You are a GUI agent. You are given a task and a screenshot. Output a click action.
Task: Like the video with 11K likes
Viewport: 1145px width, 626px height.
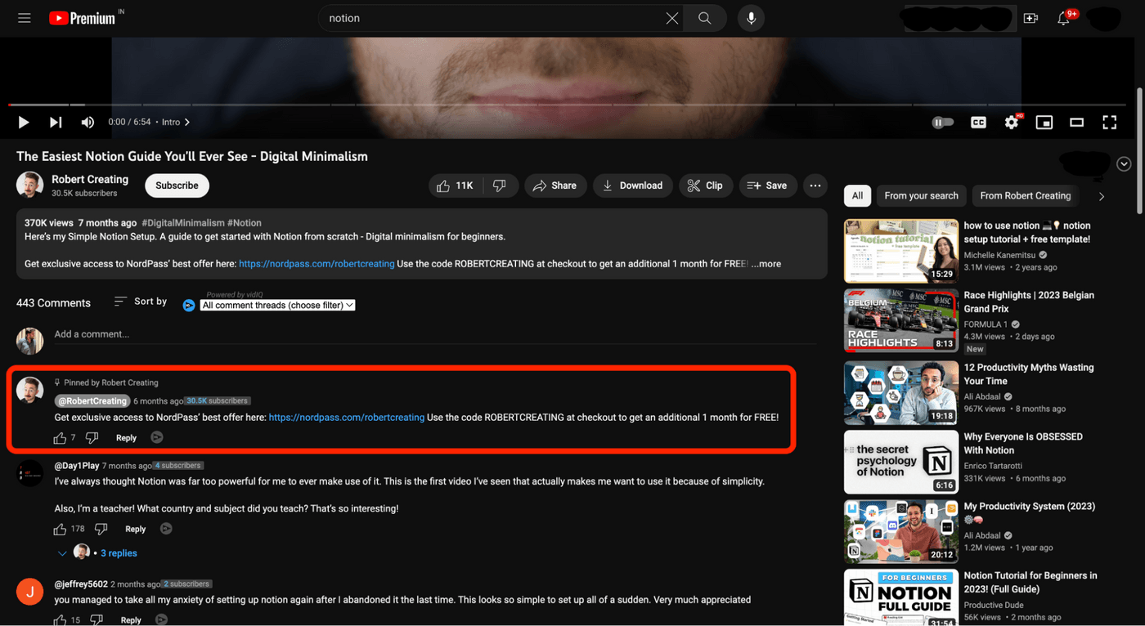455,186
